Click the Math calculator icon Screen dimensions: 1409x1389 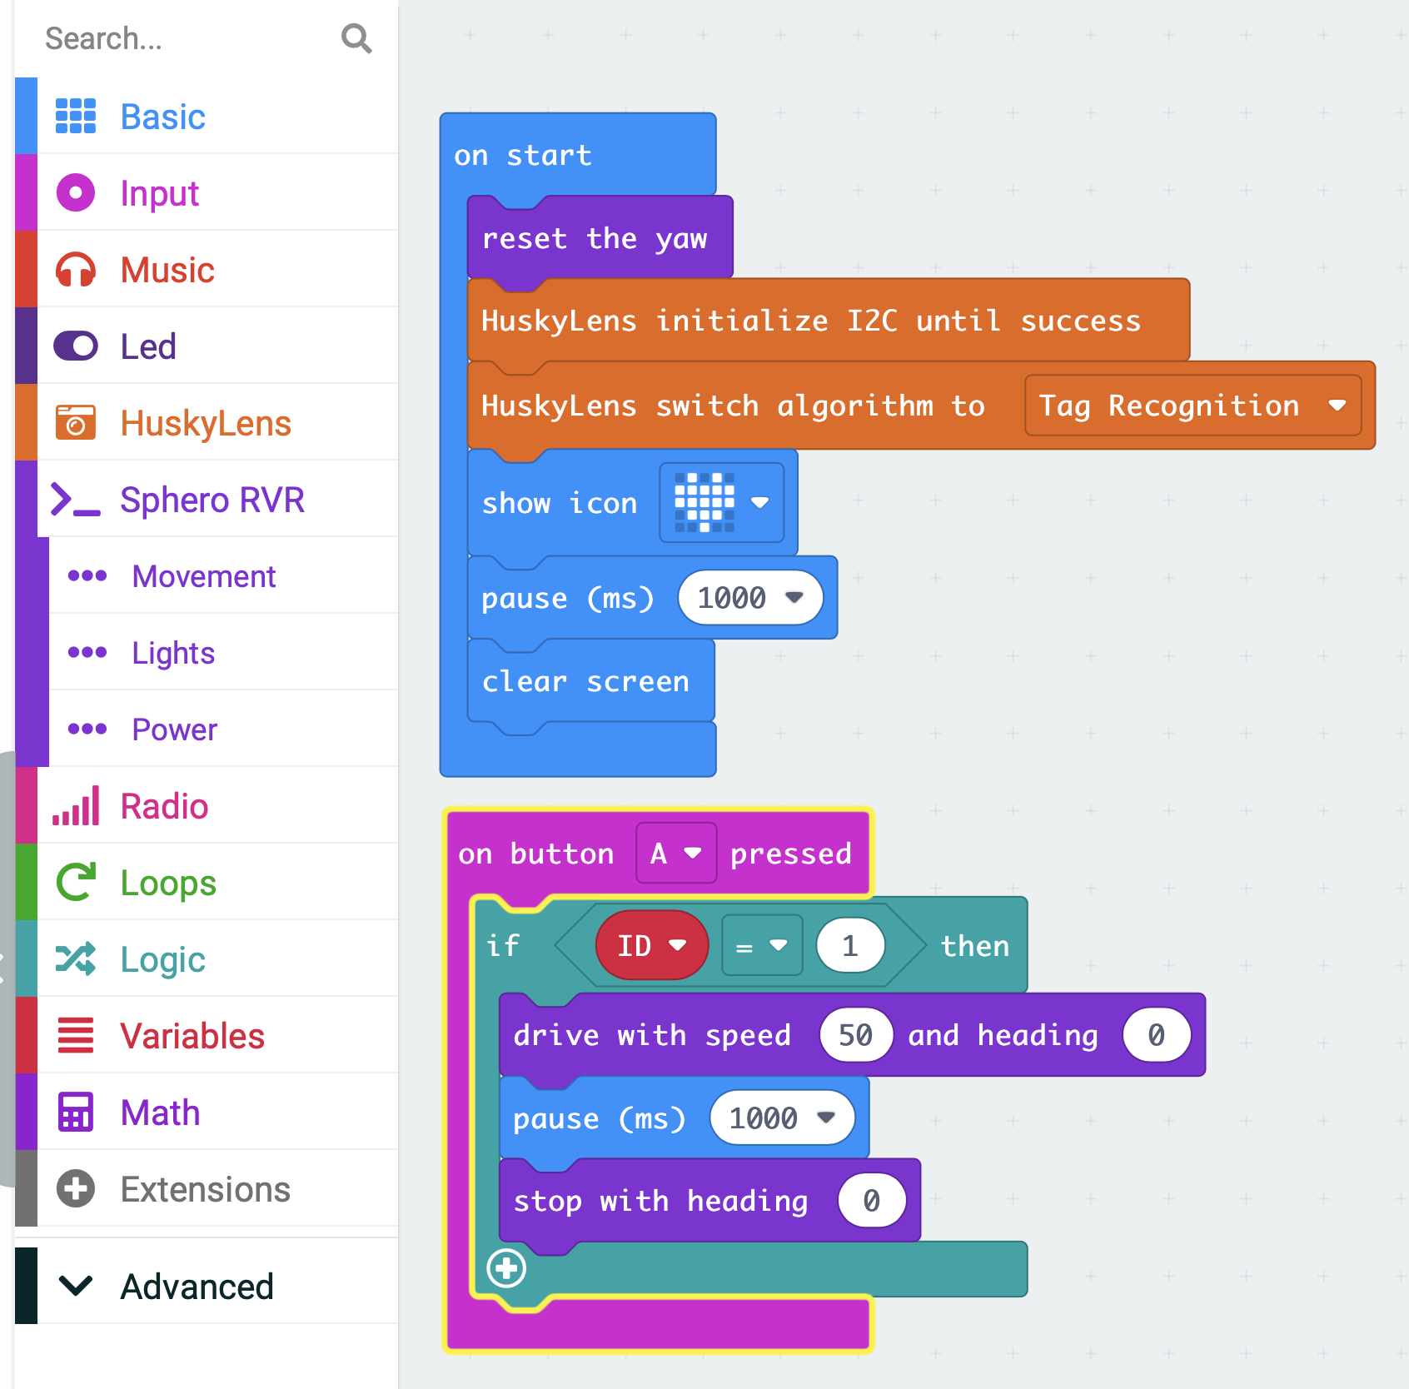(x=76, y=1112)
